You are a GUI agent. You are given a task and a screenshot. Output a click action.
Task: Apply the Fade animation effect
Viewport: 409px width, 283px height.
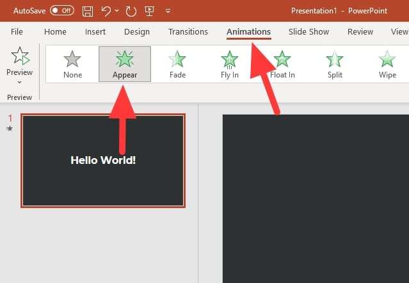pos(177,64)
